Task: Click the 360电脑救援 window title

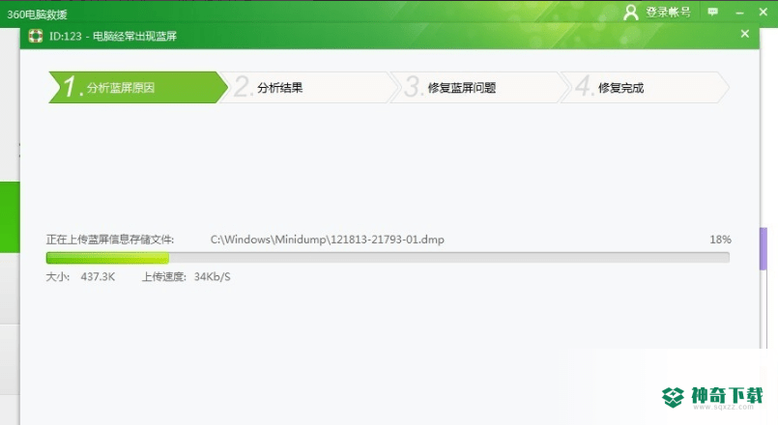Action: 37,14
